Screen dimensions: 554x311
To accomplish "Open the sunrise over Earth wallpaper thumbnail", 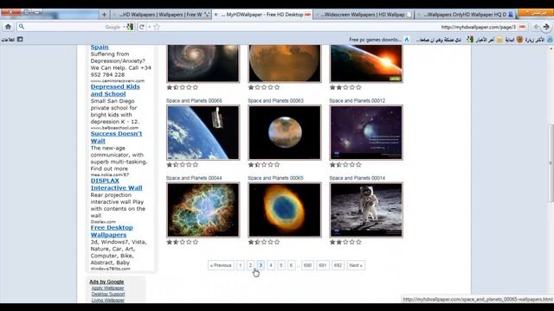I will 366,63.
